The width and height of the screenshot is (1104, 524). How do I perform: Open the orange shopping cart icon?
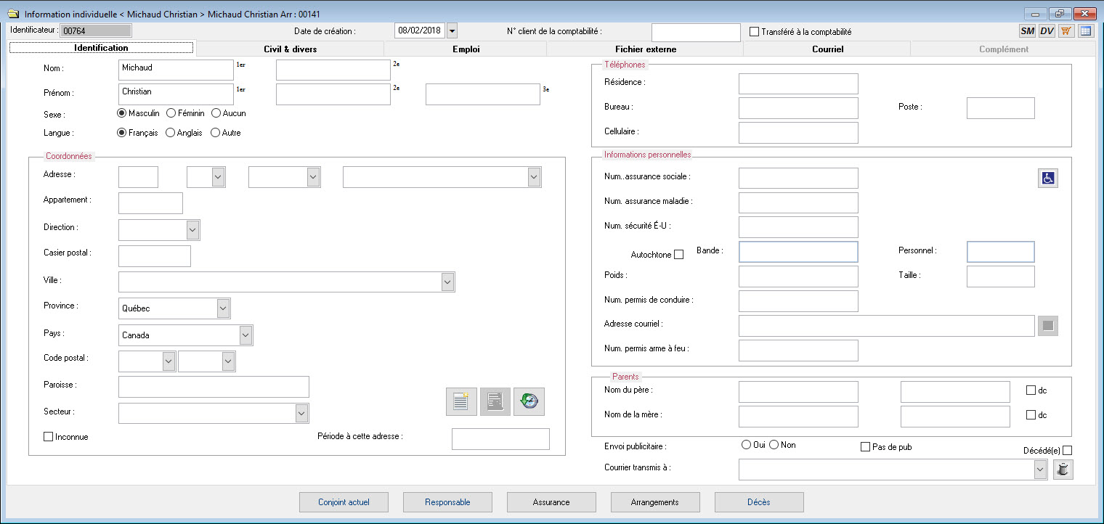1066,31
